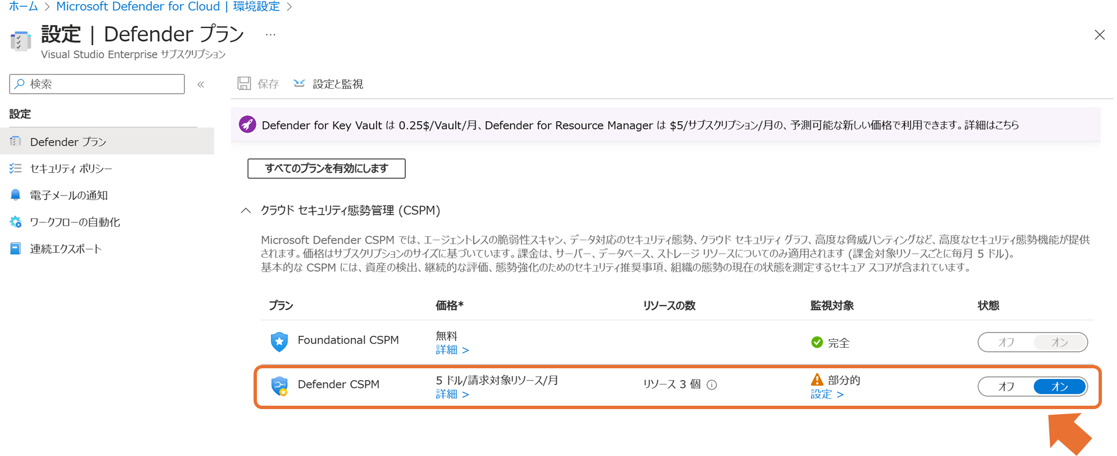The width and height of the screenshot is (1117, 456).
Task: Click the リソース 3 個 count text
Action: point(672,384)
